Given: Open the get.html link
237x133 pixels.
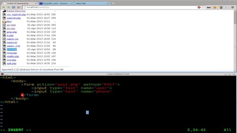Looking at the screenshot, I should click(x=11, y=25).
